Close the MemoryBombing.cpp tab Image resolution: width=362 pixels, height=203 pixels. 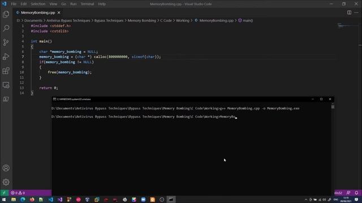[x=59, y=12]
